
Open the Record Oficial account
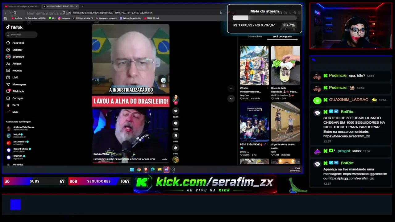[19, 150]
